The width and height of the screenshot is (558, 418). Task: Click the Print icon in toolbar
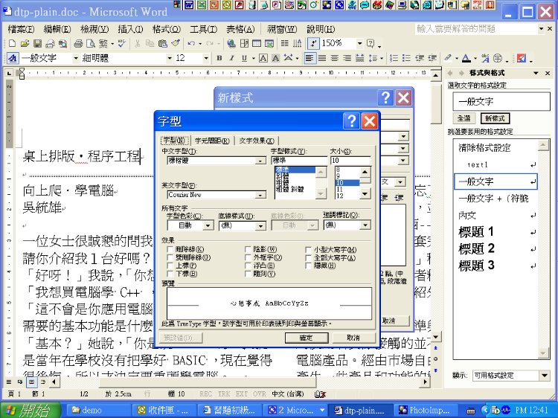pos(78,43)
